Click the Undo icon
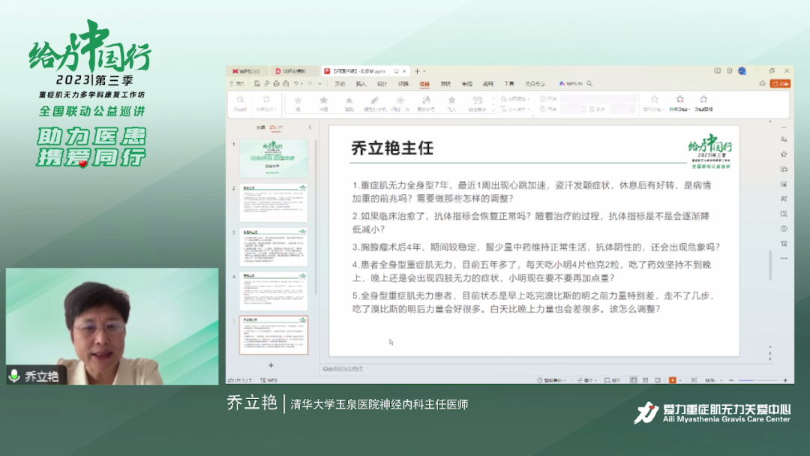 [295, 82]
